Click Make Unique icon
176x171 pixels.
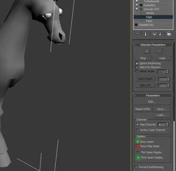[154, 34]
